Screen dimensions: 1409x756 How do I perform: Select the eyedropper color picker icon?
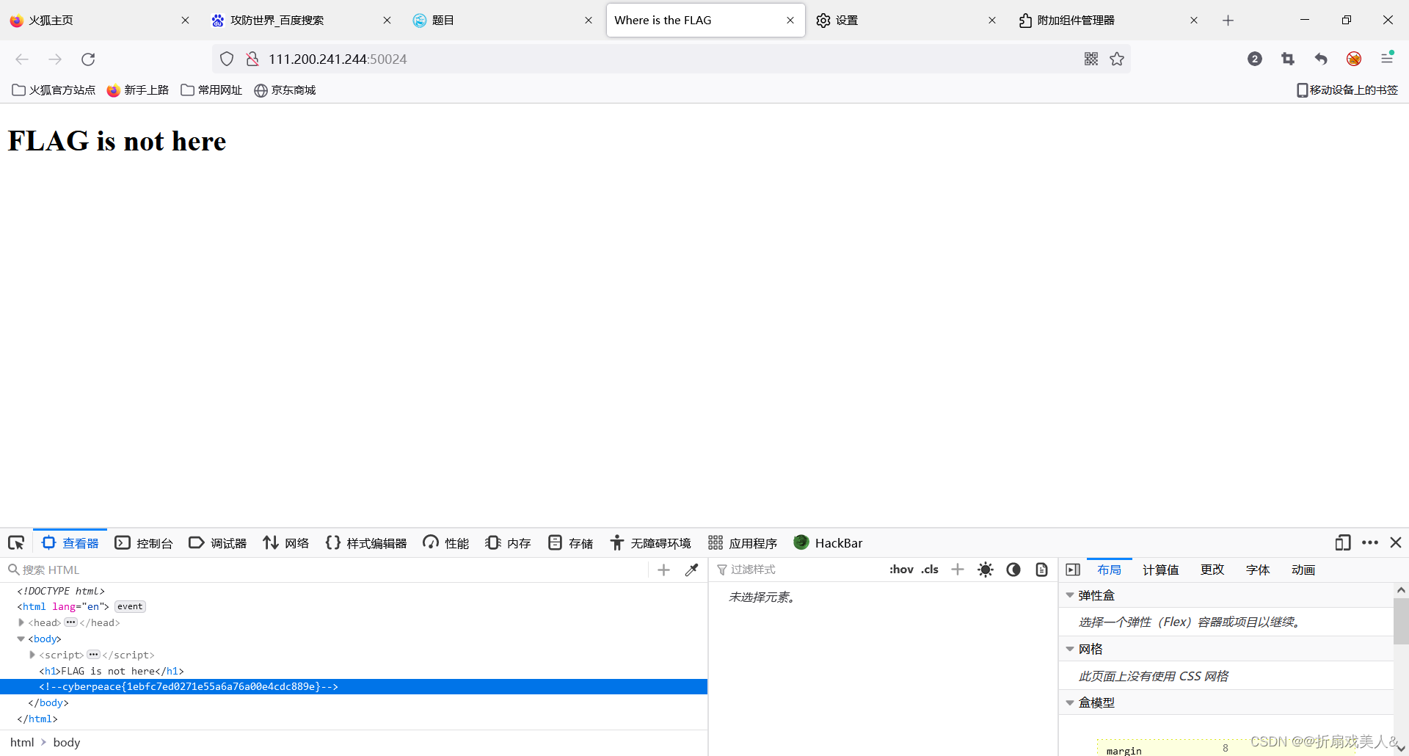[691, 570]
